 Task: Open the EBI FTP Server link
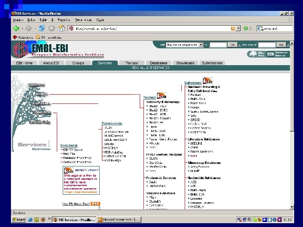73,150
